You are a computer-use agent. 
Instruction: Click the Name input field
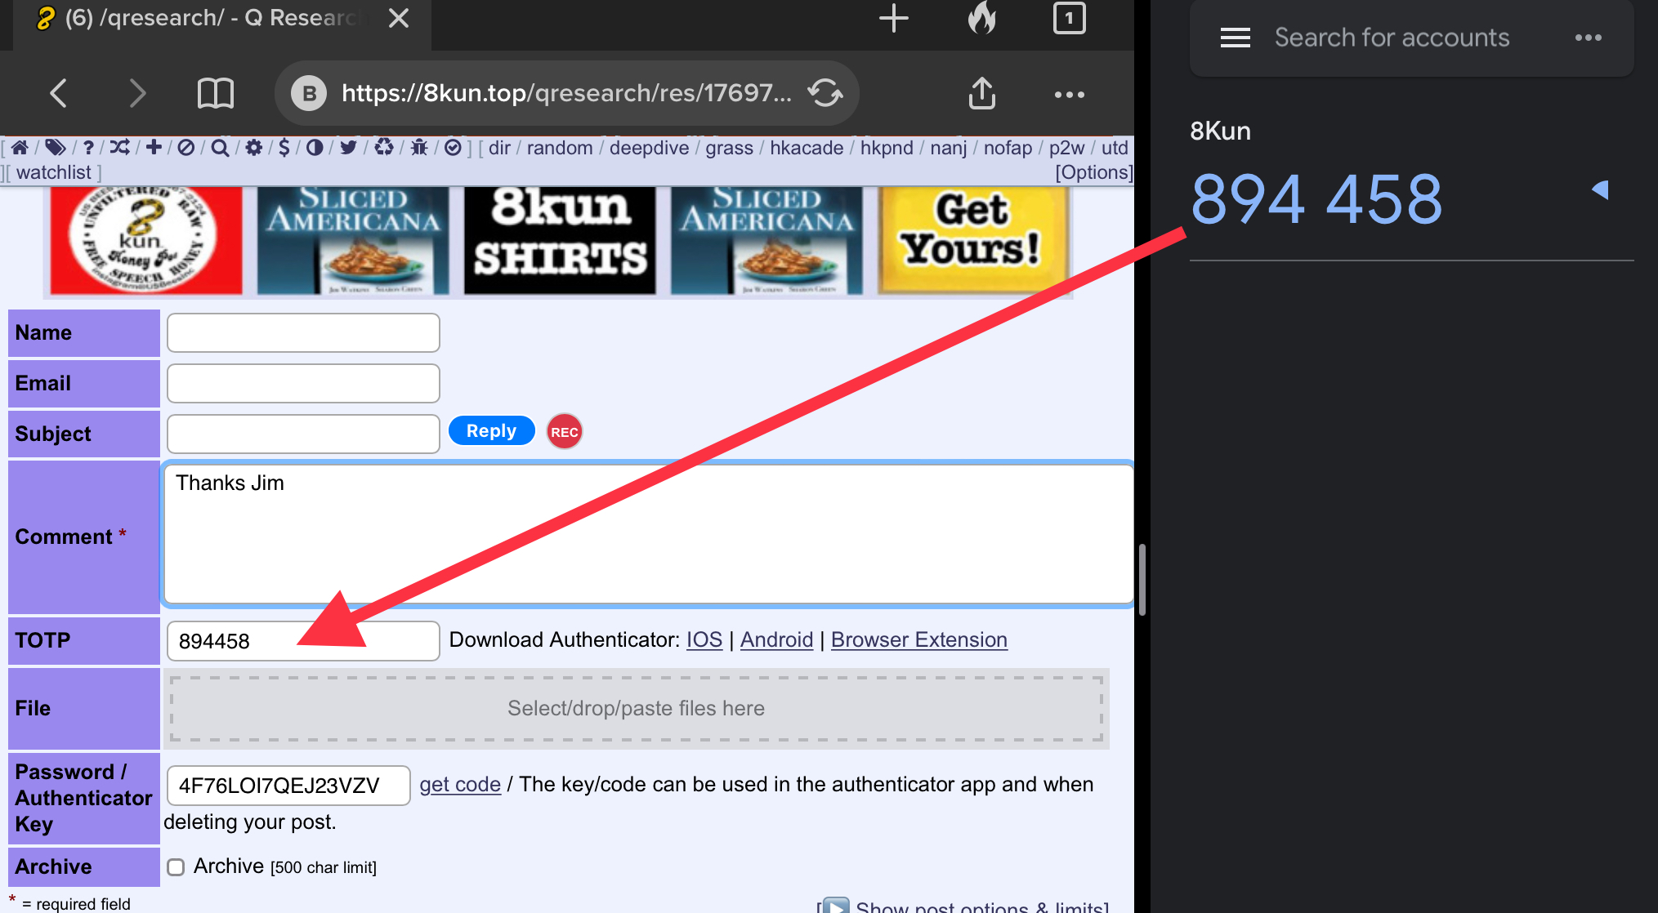[x=303, y=333]
